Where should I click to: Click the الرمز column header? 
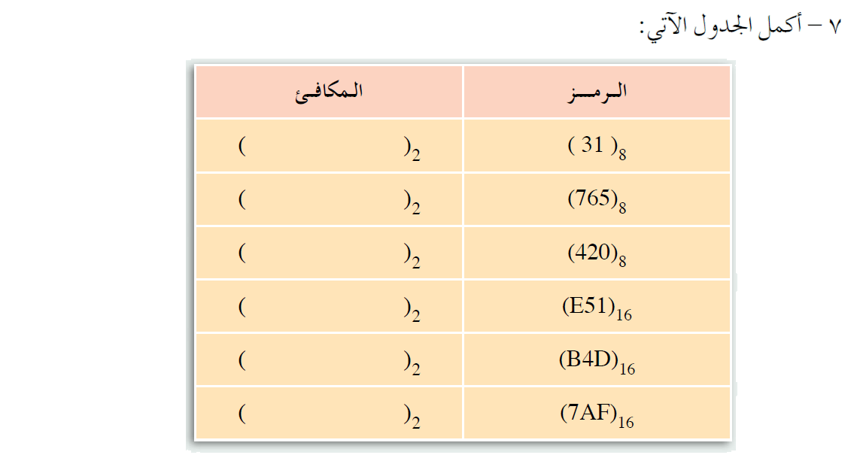click(597, 92)
